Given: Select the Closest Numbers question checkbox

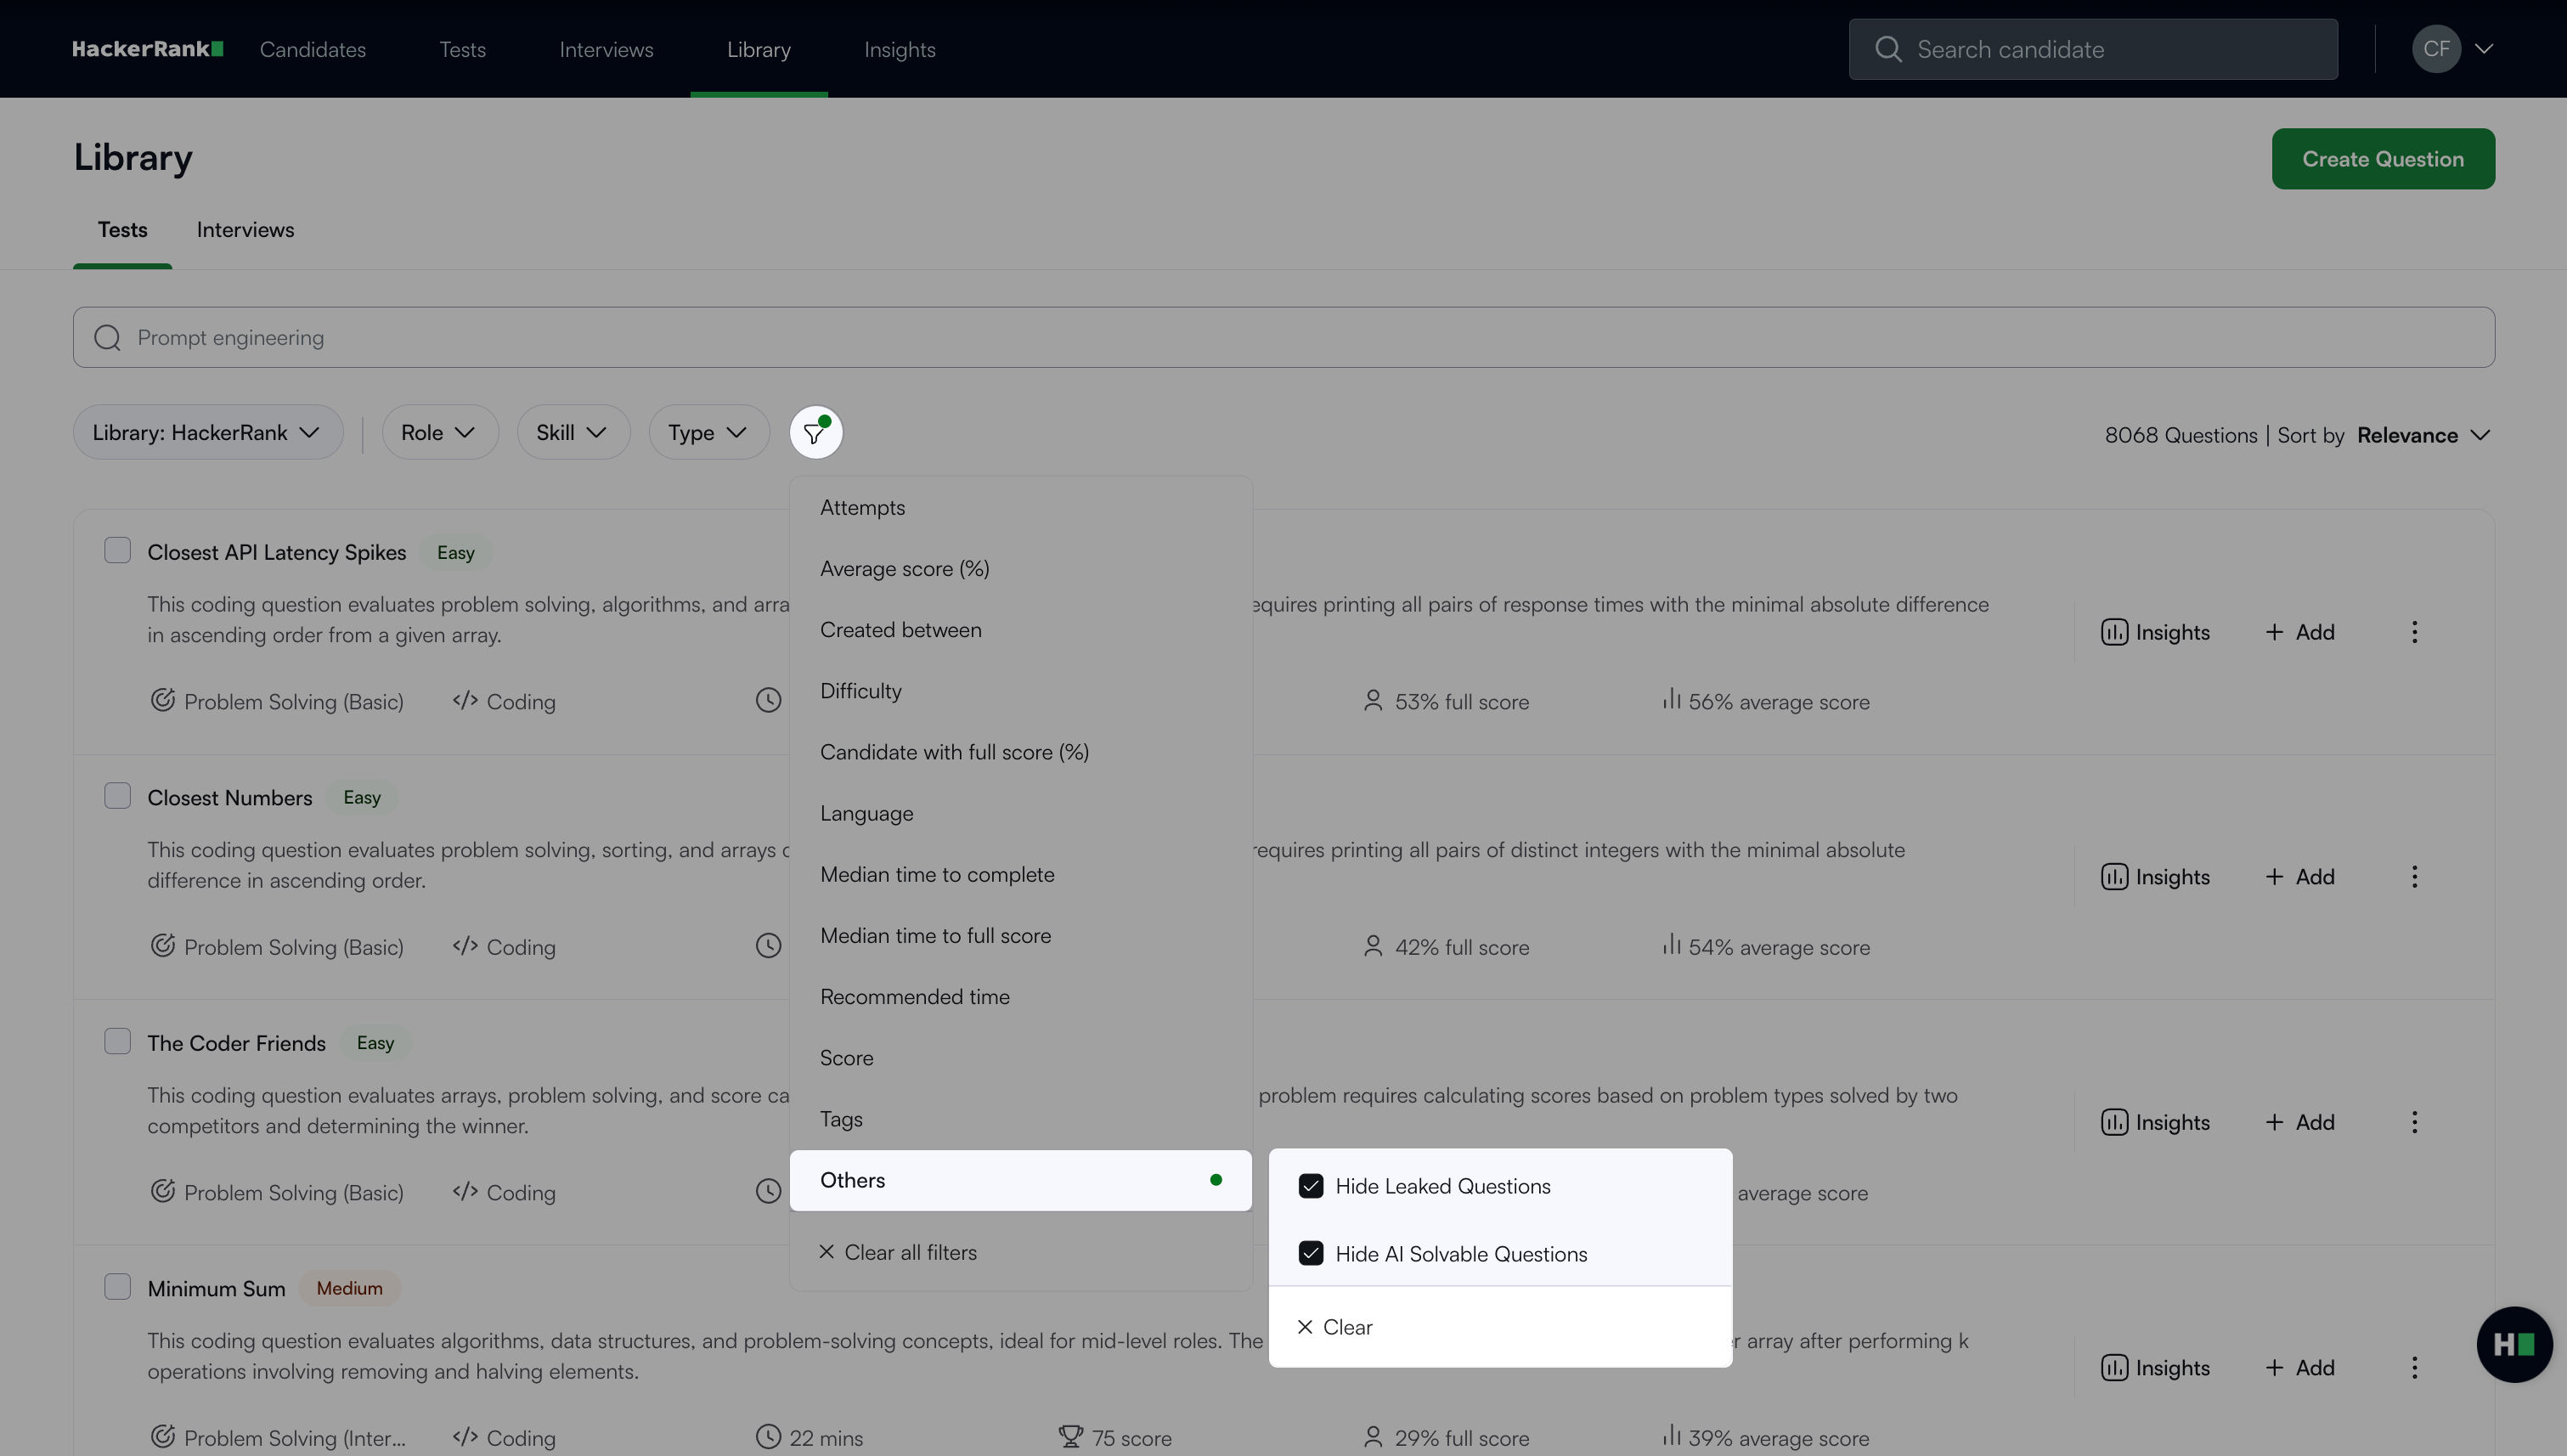Looking at the screenshot, I should click(117, 796).
